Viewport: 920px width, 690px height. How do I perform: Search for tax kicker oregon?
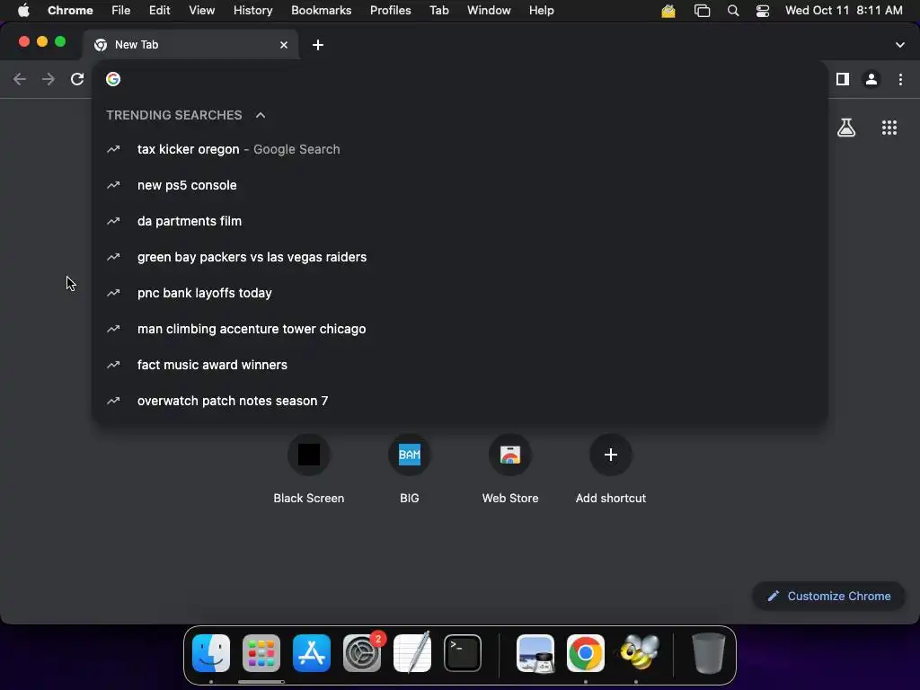click(x=460, y=150)
